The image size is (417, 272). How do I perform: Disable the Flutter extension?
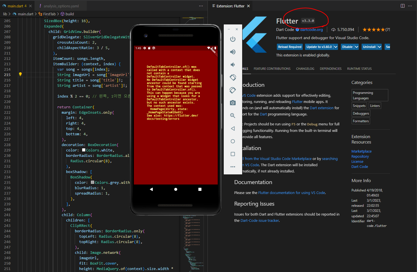pos(347,47)
